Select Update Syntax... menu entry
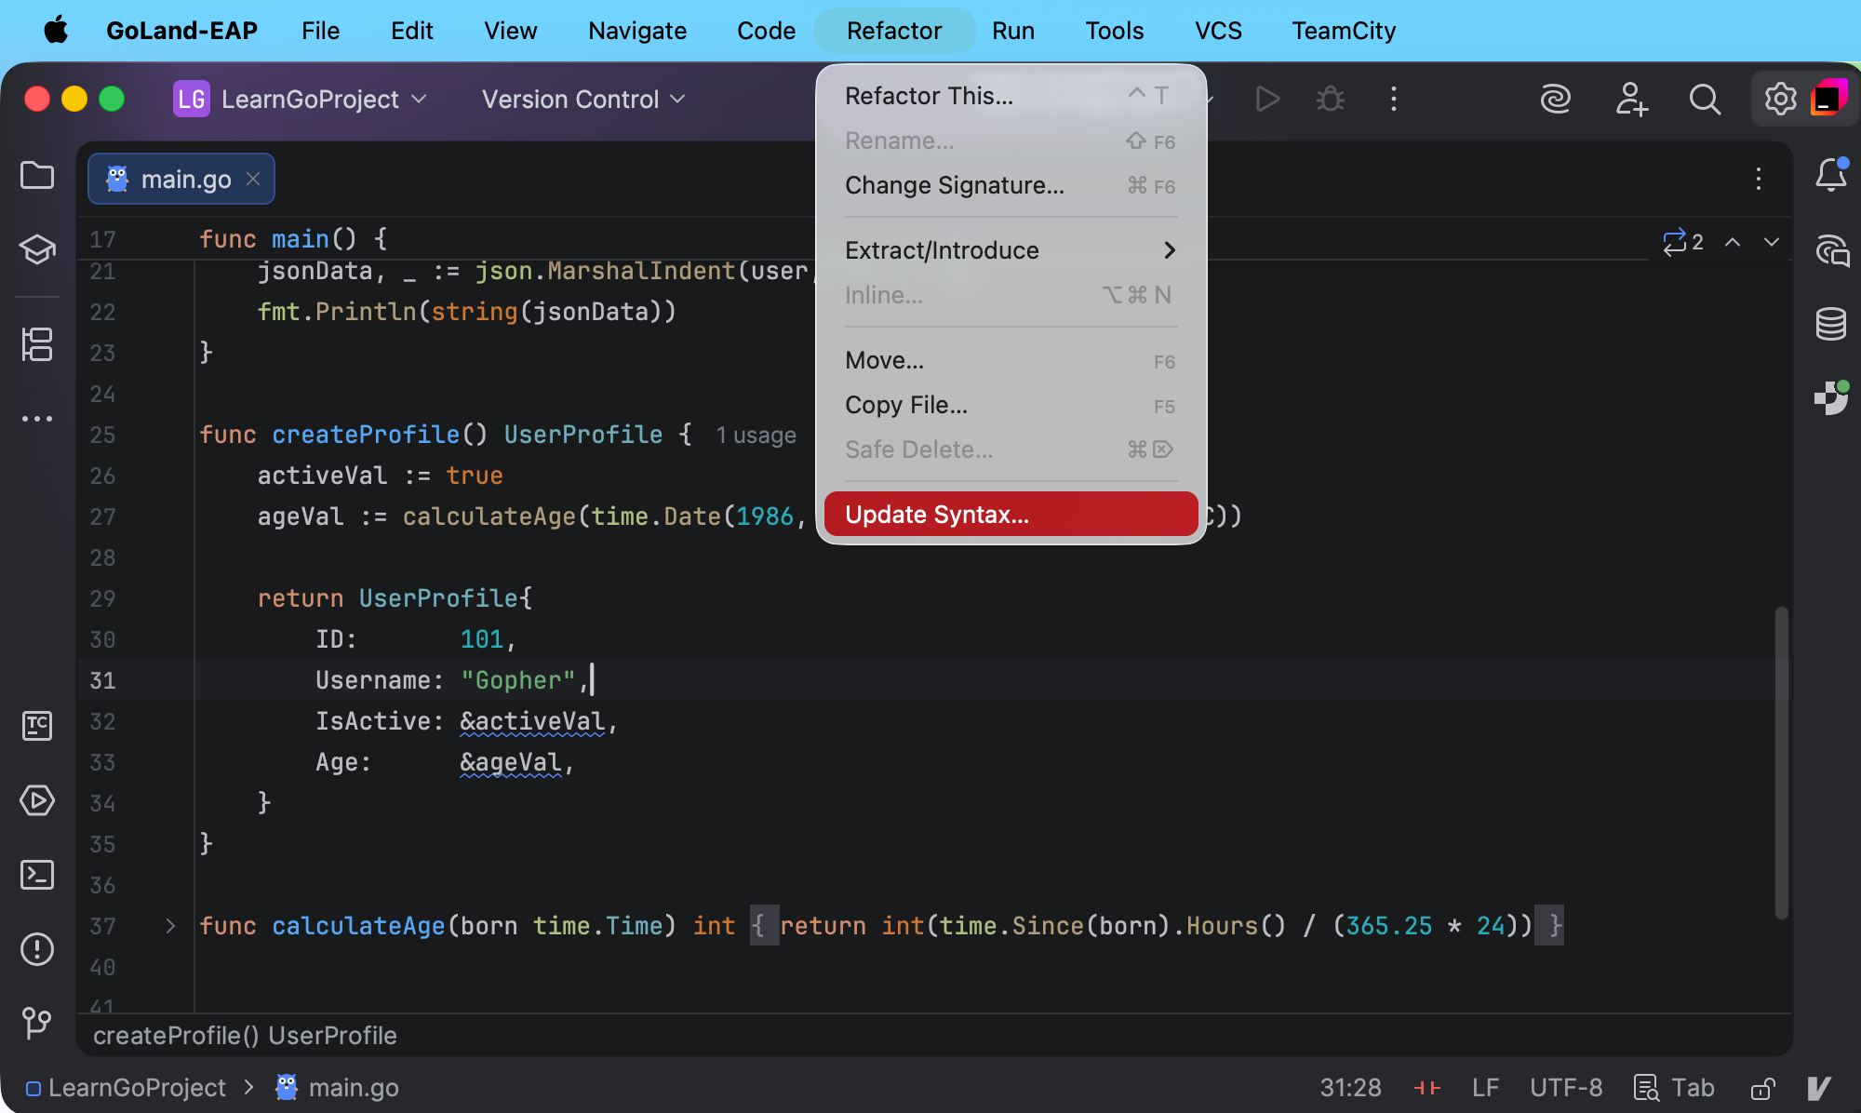1861x1113 pixels. [x=1011, y=515]
